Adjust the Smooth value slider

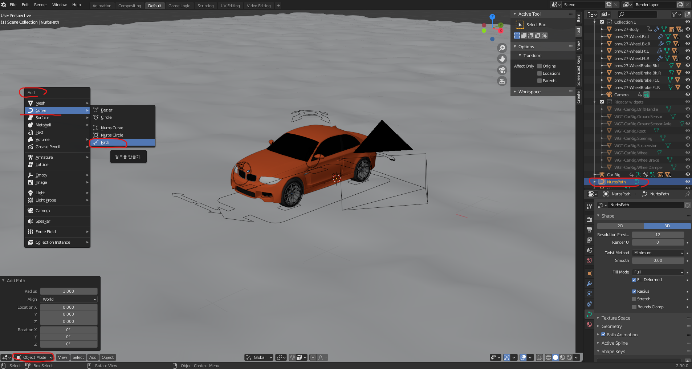click(x=658, y=260)
